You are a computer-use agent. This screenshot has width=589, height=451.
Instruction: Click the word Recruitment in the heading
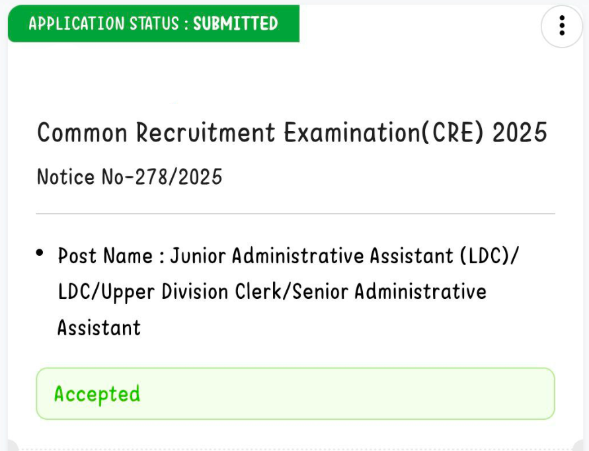(206, 132)
